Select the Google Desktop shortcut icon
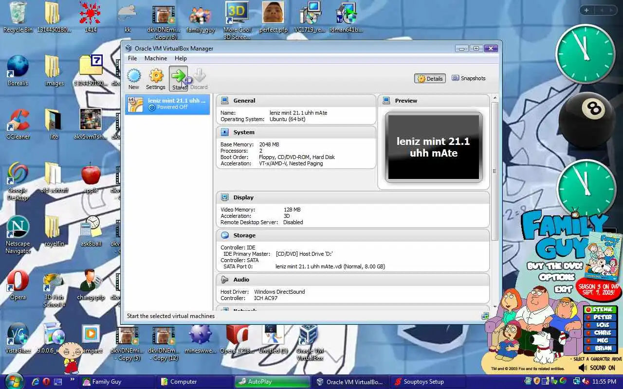The image size is (623, 389). pyautogui.click(x=18, y=181)
